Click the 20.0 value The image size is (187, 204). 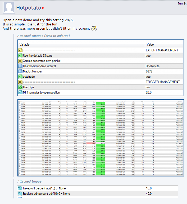coord(149,92)
